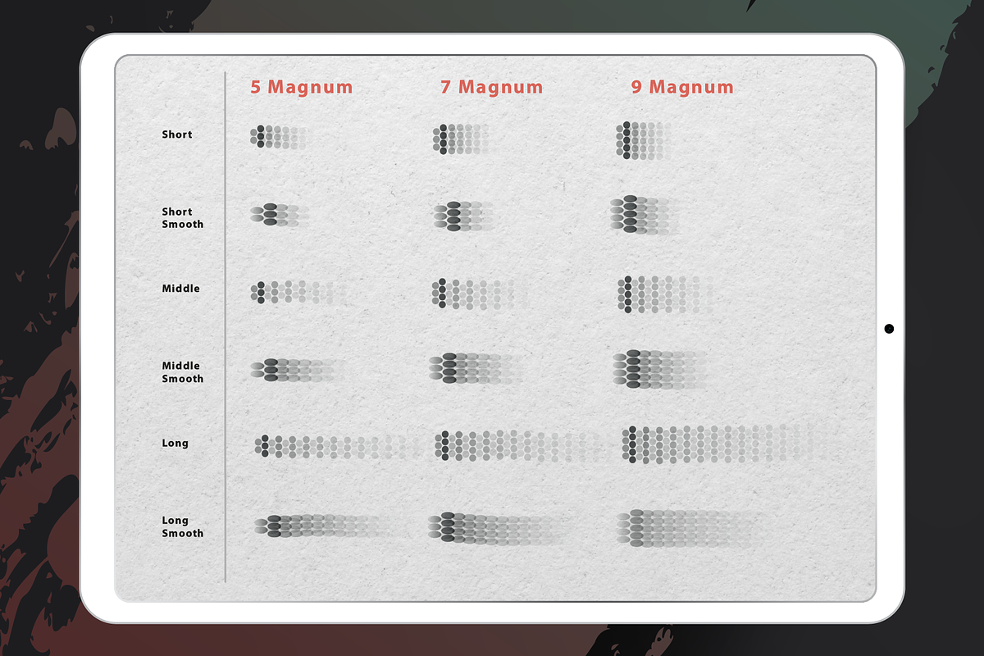984x656 pixels.
Task: Choose the 9 Magnum Short Smooth sample
Action: tap(645, 215)
